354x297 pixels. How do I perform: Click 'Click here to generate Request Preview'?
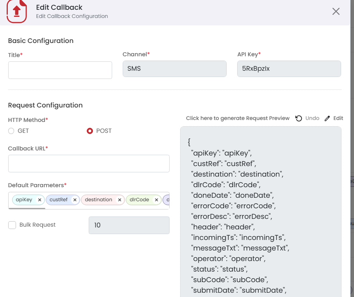[x=238, y=118]
